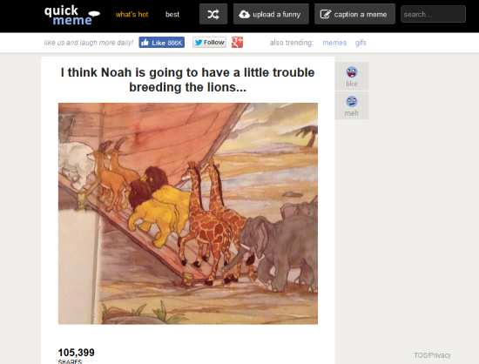Click the meme title about Noah

tap(187, 80)
